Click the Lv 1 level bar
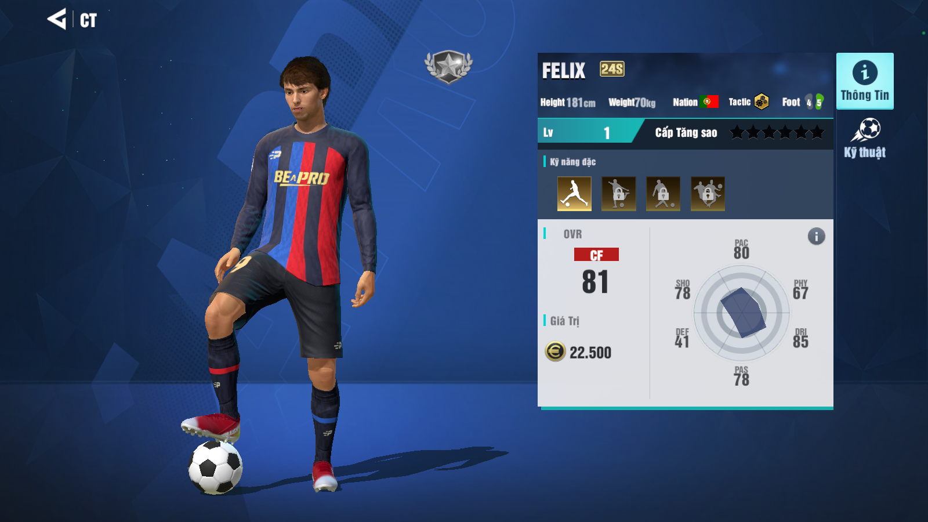928x522 pixels. tap(586, 131)
